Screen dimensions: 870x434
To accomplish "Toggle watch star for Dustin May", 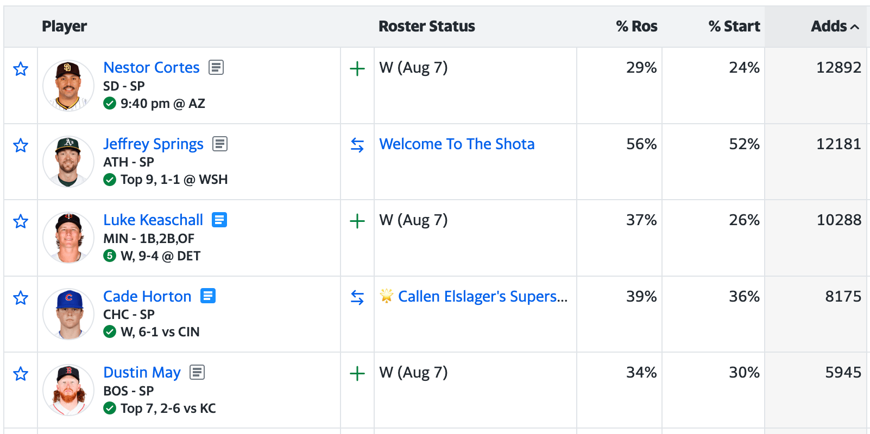I will 21,374.
